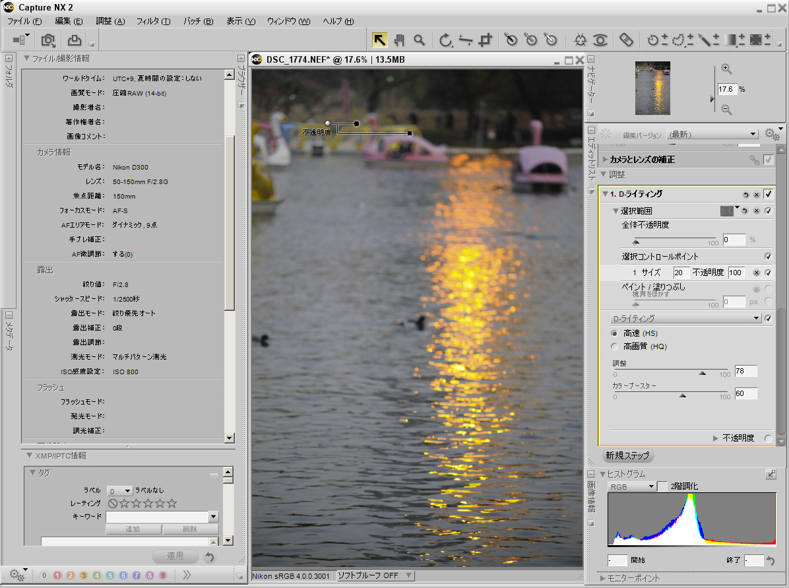The width and height of the screenshot is (789, 588).
Task: Select the Selection brush tool
Action: tap(704, 40)
